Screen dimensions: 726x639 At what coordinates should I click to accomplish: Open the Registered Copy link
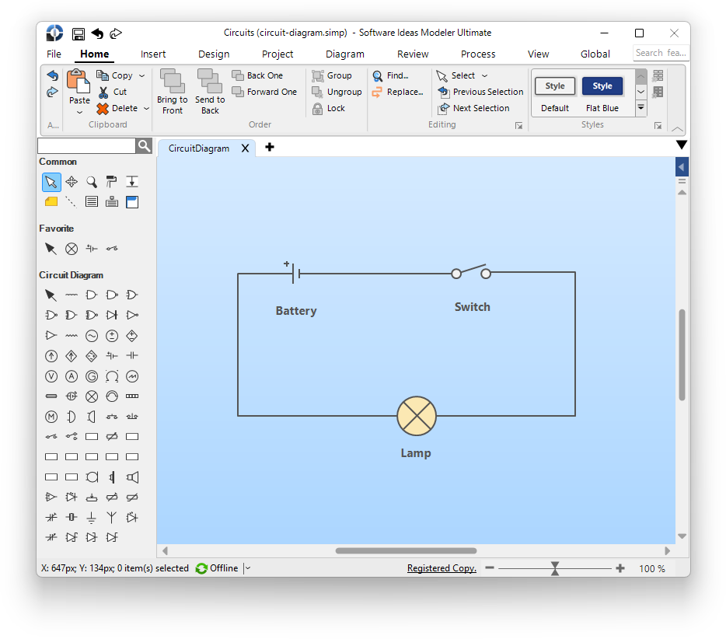(442, 568)
